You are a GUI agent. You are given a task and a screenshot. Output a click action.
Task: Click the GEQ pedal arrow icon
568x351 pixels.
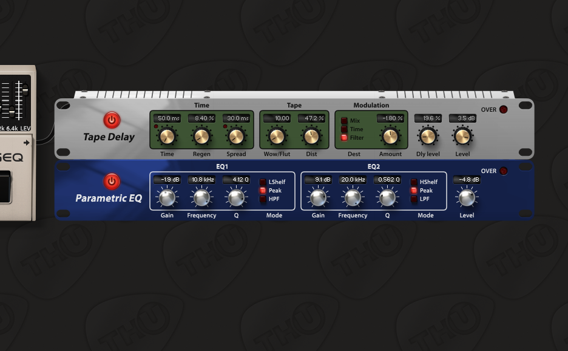tap(27, 143)
